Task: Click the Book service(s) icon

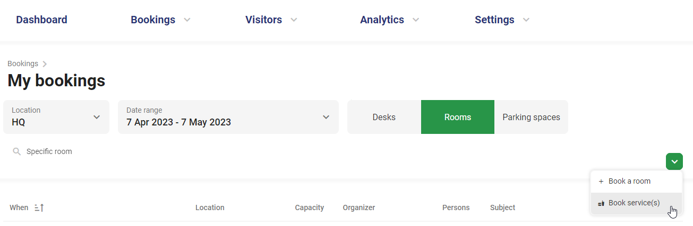Action: 601,203
